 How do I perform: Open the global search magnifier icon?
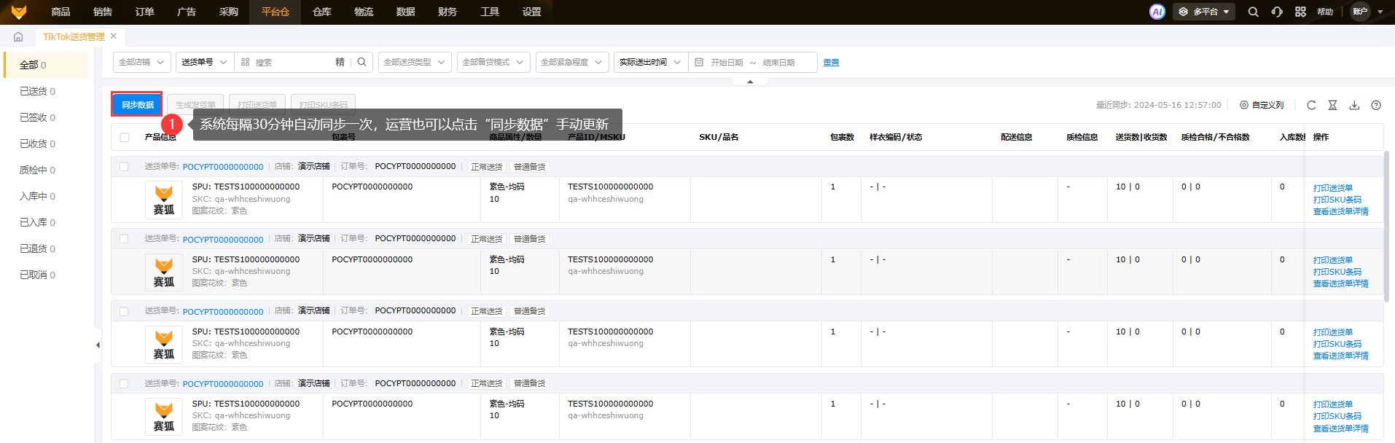(1253, 12)
